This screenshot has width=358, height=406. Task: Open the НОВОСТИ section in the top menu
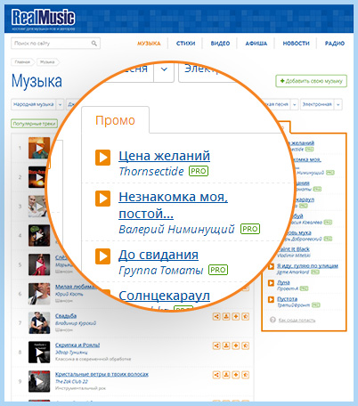pos(296,44)
